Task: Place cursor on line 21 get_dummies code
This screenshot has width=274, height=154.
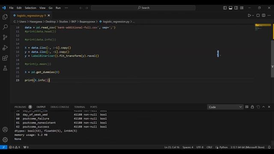Action: coord(42,72)
